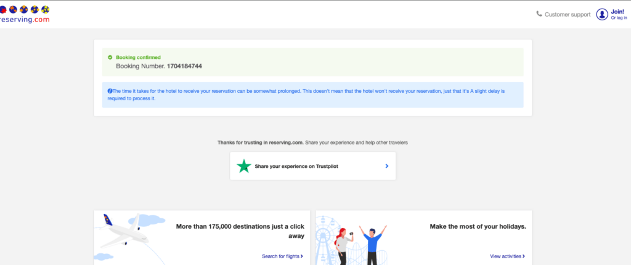Open the reserving.com logo homepage
Image resolution: width=631 pixels, height=265 pixels.
click(25, 15)
